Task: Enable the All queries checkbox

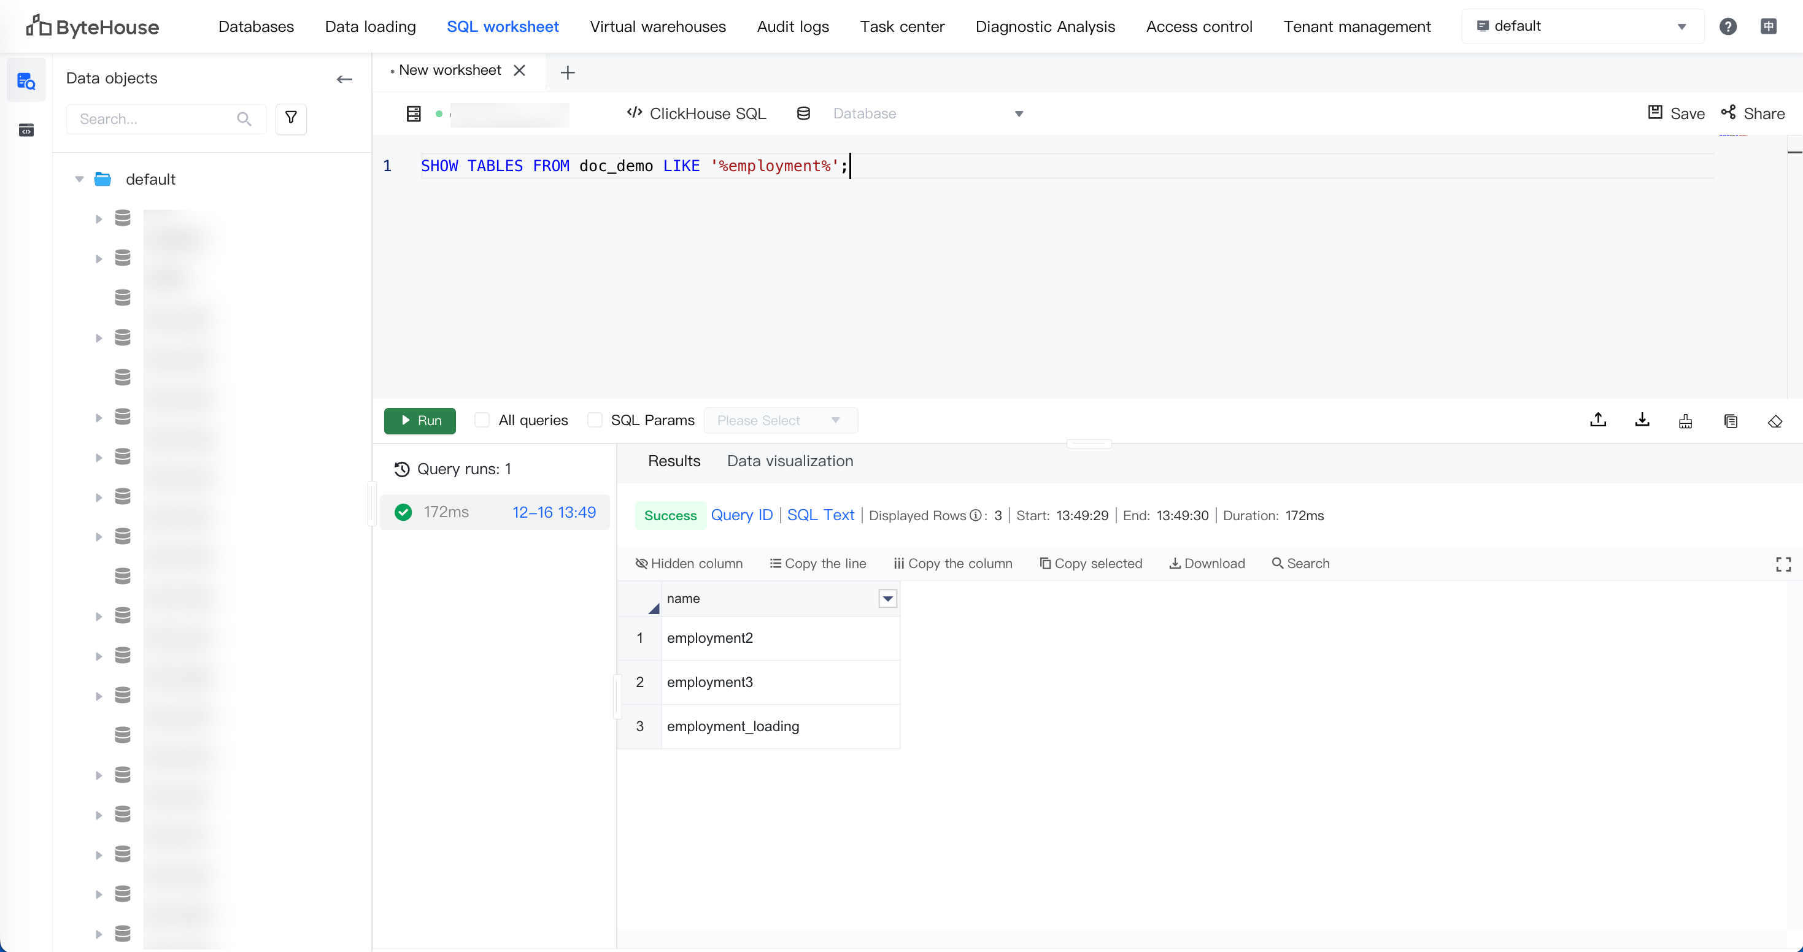Action: coord(482,420)
